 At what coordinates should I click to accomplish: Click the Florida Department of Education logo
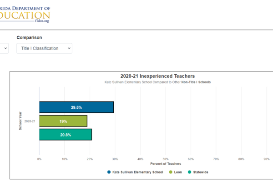tap(25, 15)
